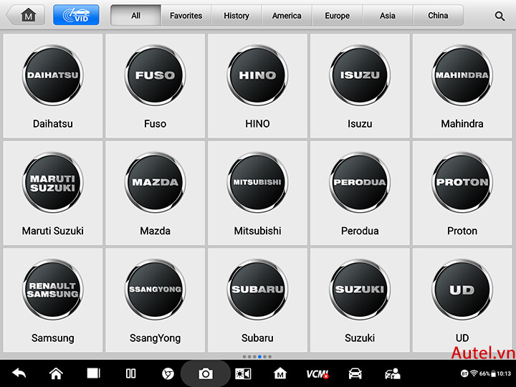Jump to the first page dot

pyautogui.click(x=244, y=357)
